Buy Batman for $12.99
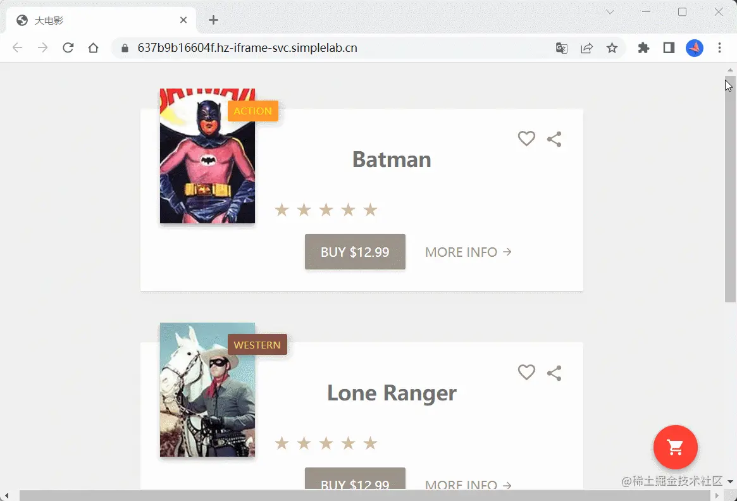737x501 pixels. click(x=355, y=252)
